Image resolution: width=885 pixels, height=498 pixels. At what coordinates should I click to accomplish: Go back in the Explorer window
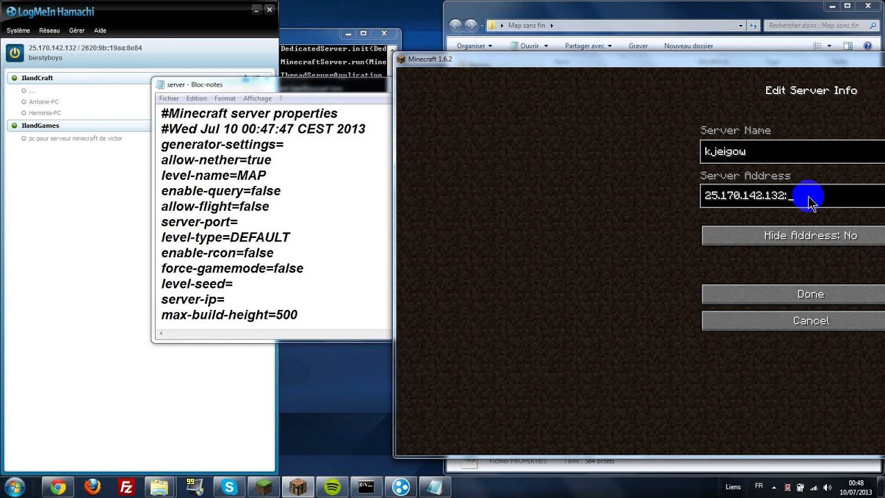click(x=455, y=26)
